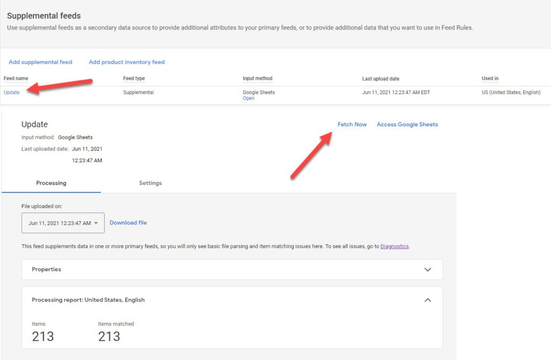Click Input method column header

(x=258, y=78)
